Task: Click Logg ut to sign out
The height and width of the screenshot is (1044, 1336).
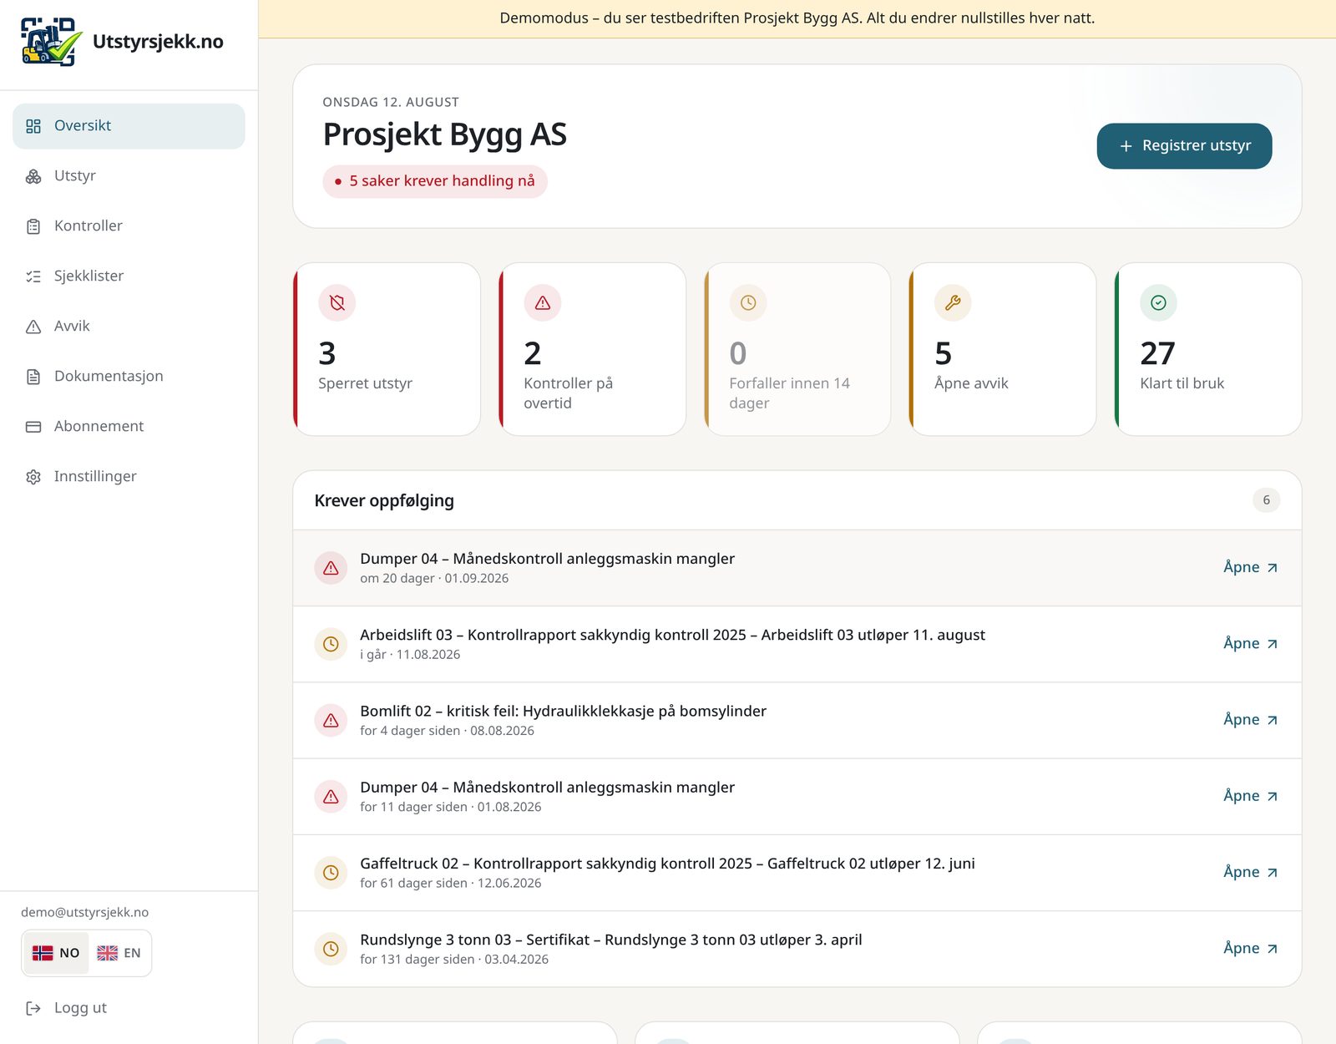Action: point(67,1008)
